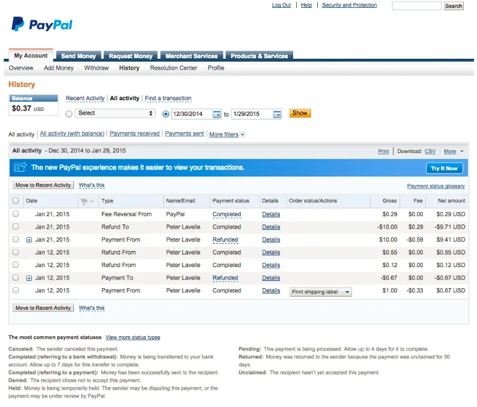Click the Date column header
The height and width of the screenshot is (407, 477).
click(x=32, y=200)
